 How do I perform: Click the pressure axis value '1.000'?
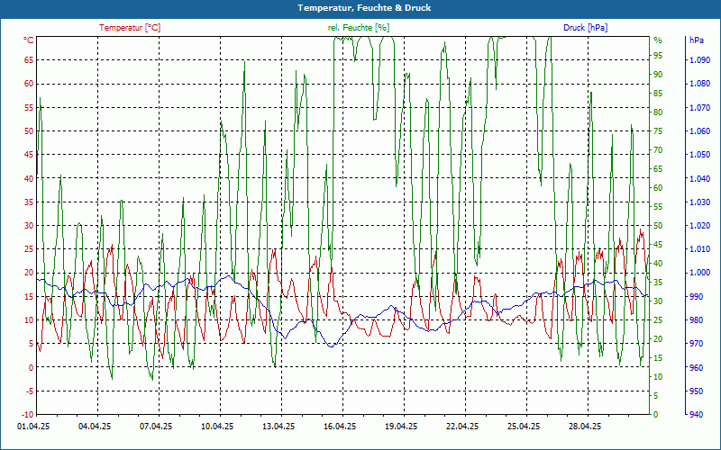click(x=700, y=273)
